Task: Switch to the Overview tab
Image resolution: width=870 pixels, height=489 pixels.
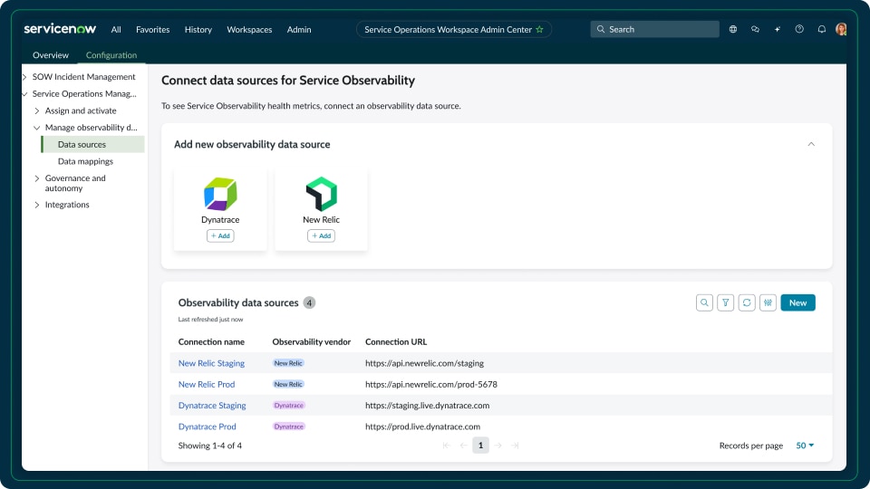Action: pos(51,55)
